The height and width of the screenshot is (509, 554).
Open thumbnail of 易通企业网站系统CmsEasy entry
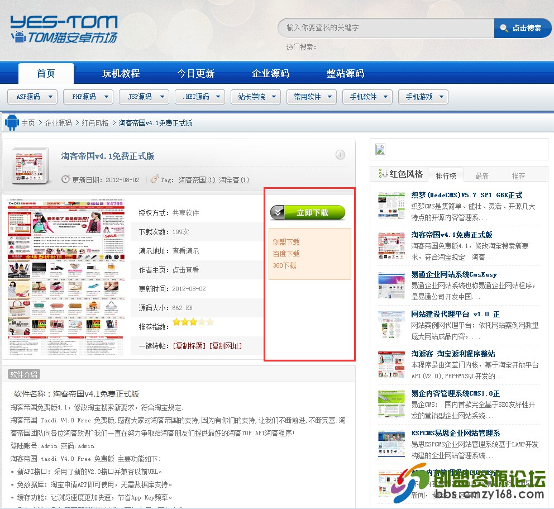pos(391,286)
